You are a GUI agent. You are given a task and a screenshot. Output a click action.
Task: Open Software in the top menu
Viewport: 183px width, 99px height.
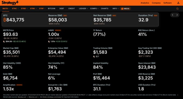167,3
